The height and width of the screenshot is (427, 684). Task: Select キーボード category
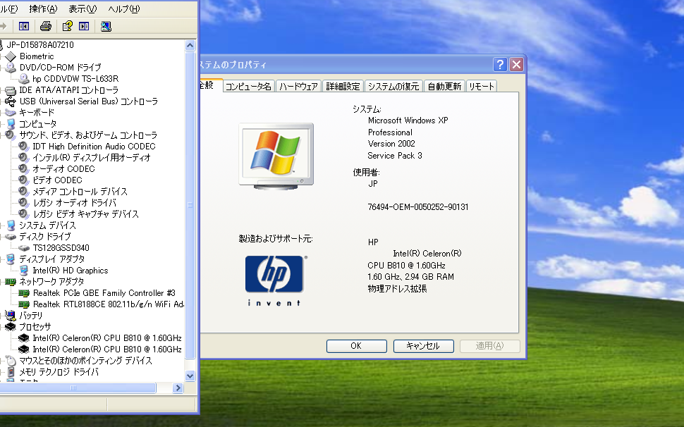37,113
